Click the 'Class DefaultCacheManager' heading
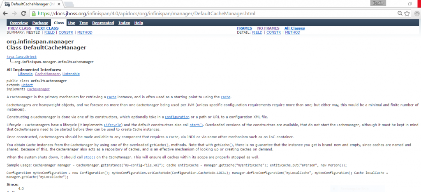The width and height of the screenshot is (421, 192). pyautogui.click(x=46, y=48)
